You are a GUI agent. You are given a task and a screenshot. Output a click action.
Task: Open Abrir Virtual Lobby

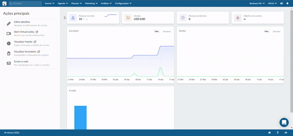[24, 32]
